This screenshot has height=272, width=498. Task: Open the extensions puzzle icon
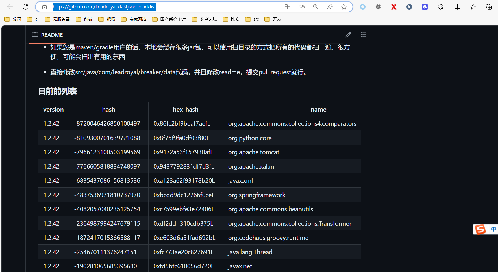pyautogui.click(x=440, y=7)
